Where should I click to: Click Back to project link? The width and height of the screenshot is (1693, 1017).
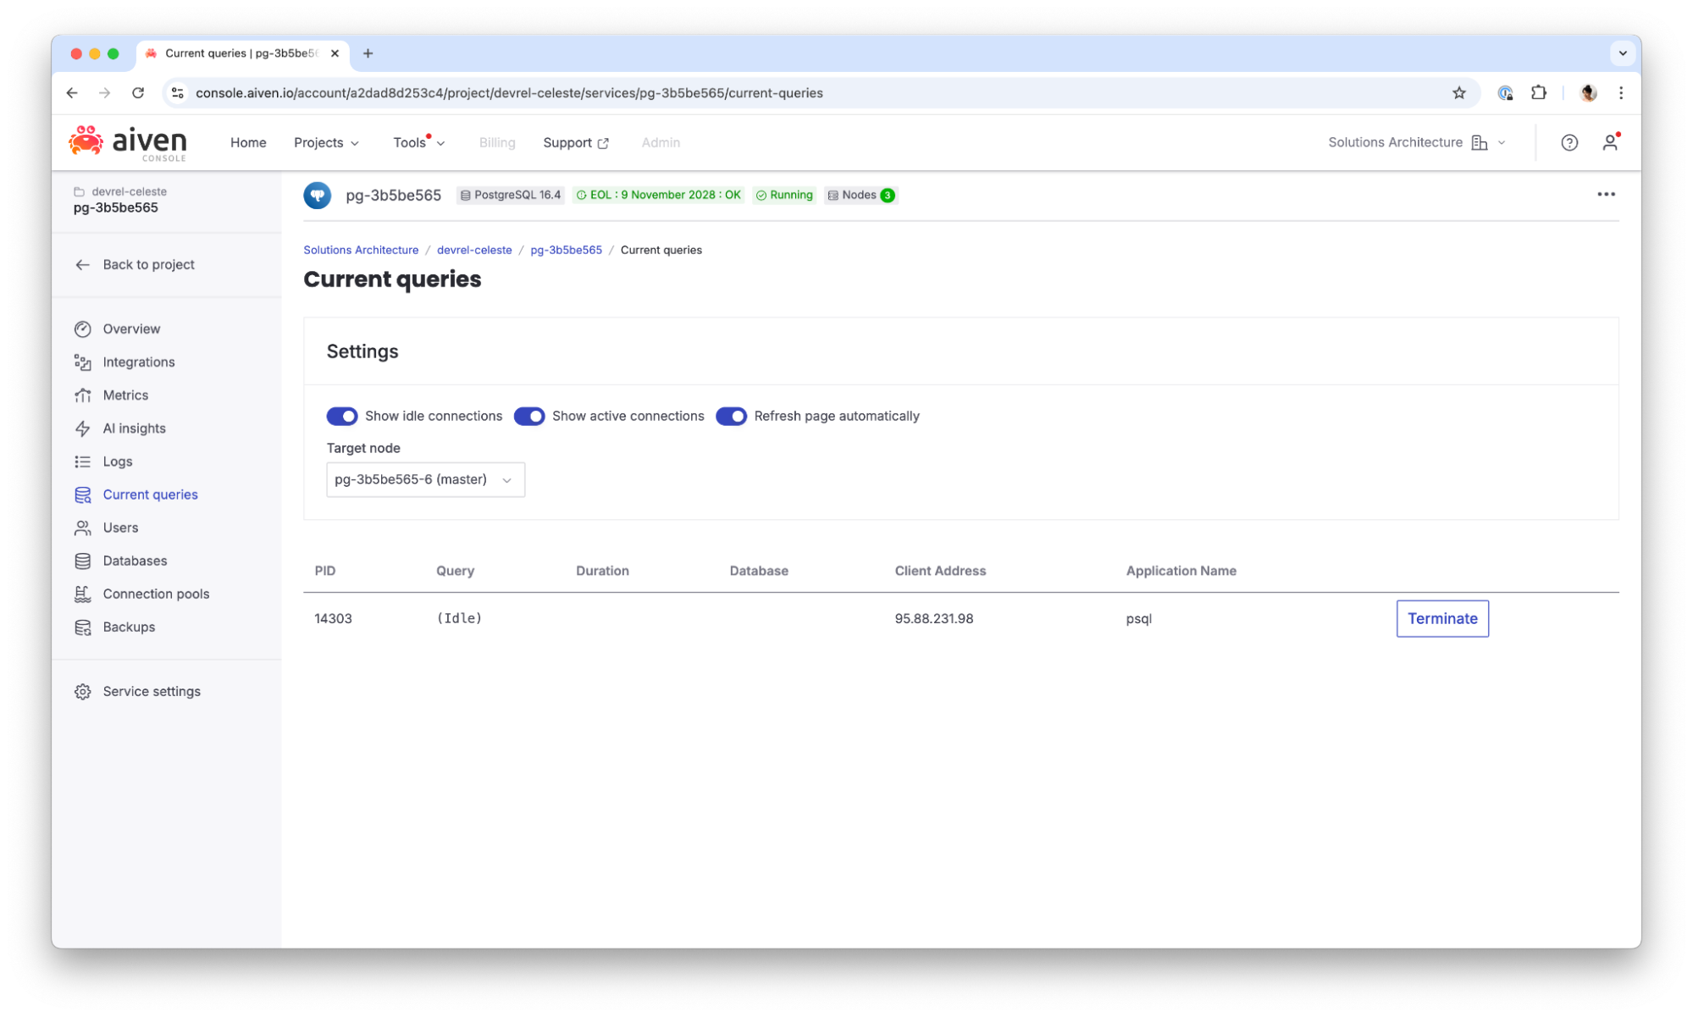pos(148,265)
